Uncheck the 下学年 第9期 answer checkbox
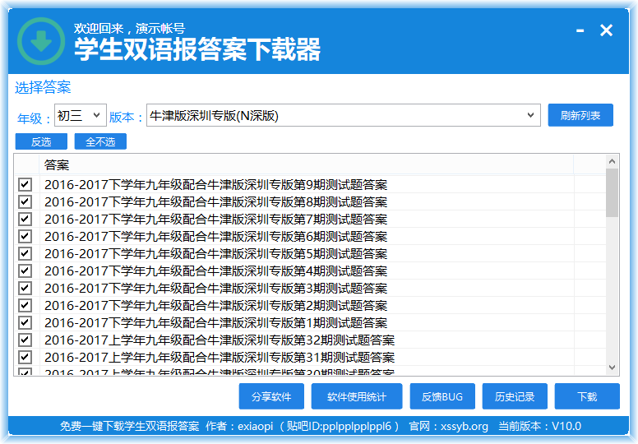Screen dimensions: 638x444 click(x=25, y=184)
